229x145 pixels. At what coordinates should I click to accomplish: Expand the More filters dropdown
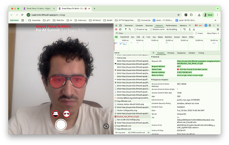[213, 33]
